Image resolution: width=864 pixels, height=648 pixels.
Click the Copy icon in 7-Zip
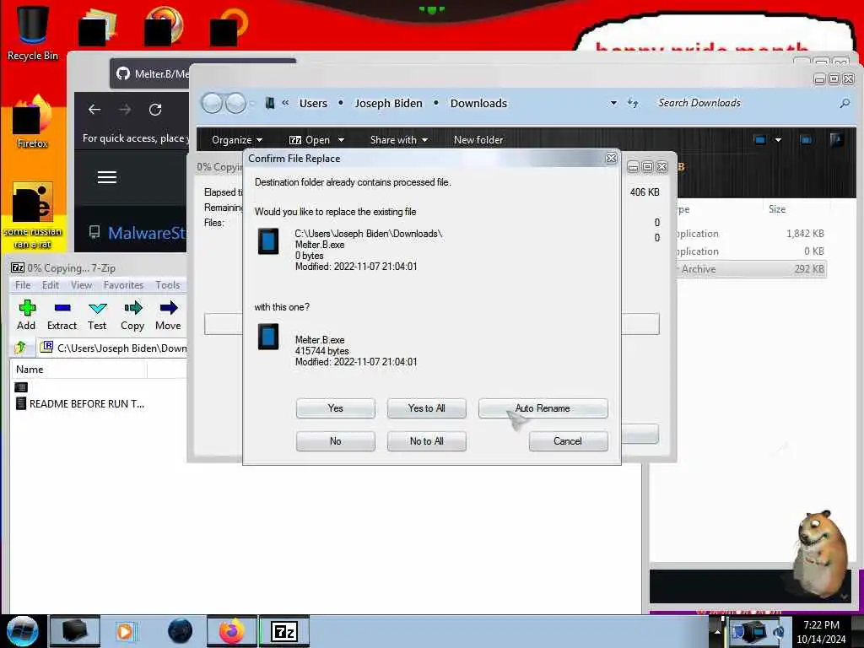pyautogui.click(x=132, y=316)
